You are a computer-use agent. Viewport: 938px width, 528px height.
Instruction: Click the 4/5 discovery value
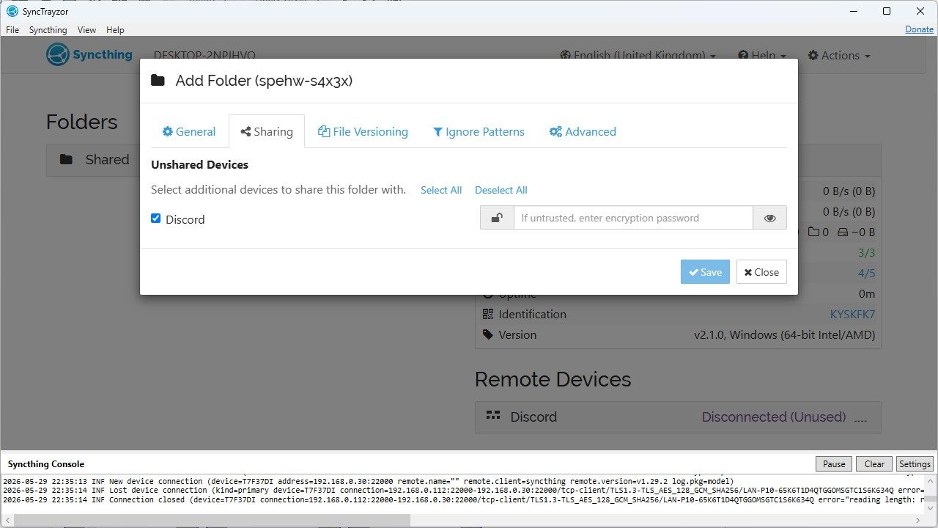coord(866,273)
